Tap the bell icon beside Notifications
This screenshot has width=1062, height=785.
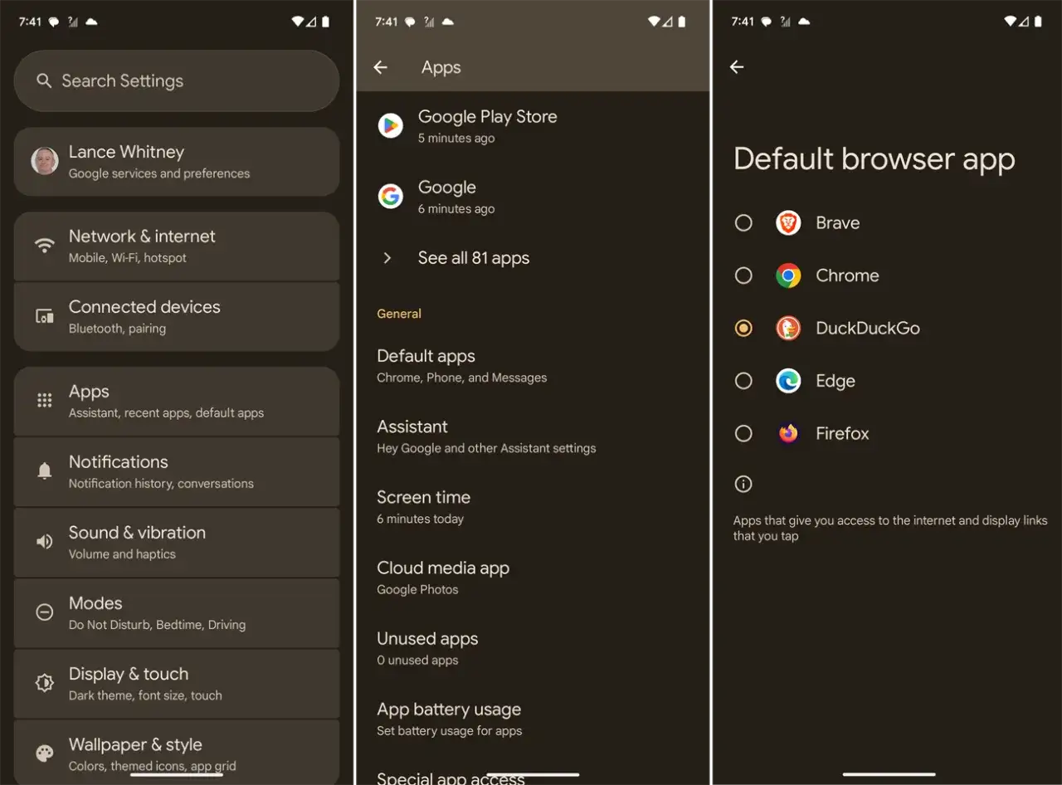click(x=44, y=471)
